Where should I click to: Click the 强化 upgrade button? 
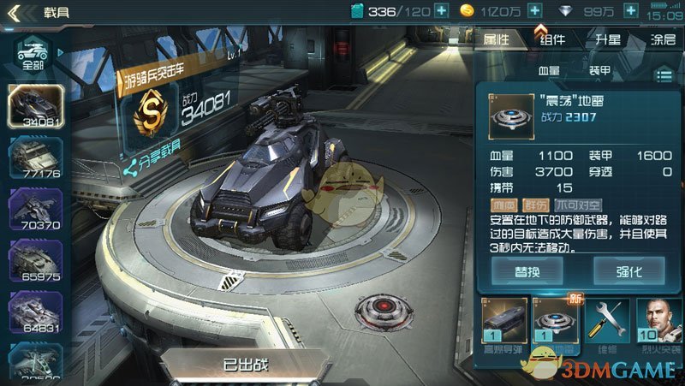tap(629, 271)
